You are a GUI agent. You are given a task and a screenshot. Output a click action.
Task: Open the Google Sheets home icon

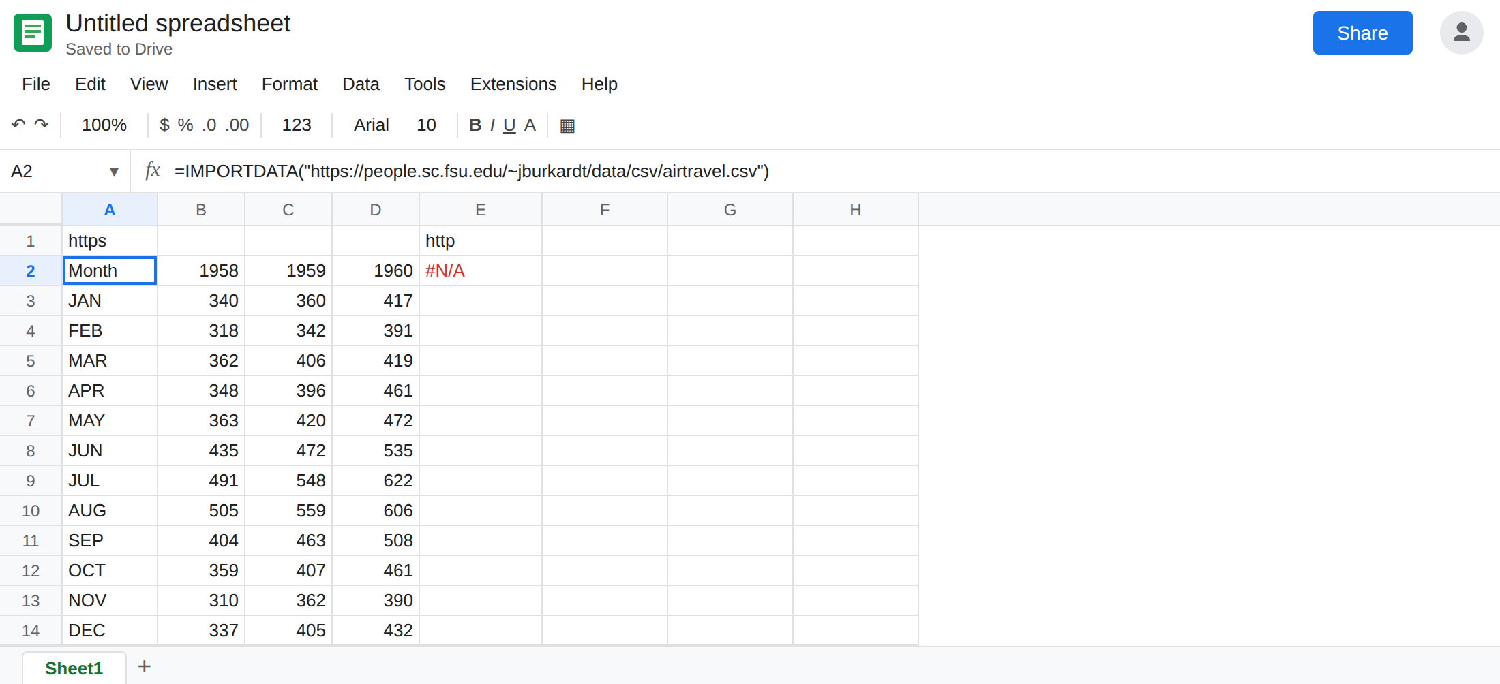33,33
